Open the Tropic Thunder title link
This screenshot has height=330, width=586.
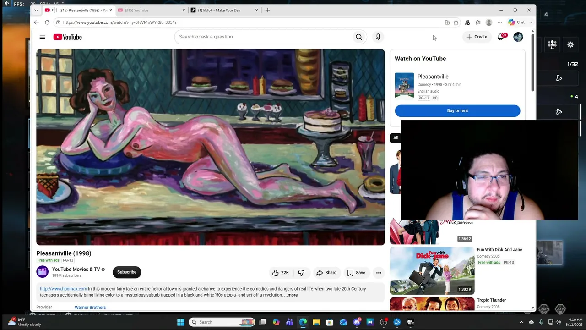[x=492, y=300]
